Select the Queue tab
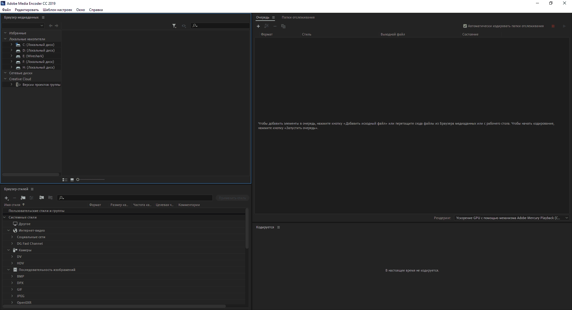The height and width of the screenshot is (310, 572). [263, 18]
